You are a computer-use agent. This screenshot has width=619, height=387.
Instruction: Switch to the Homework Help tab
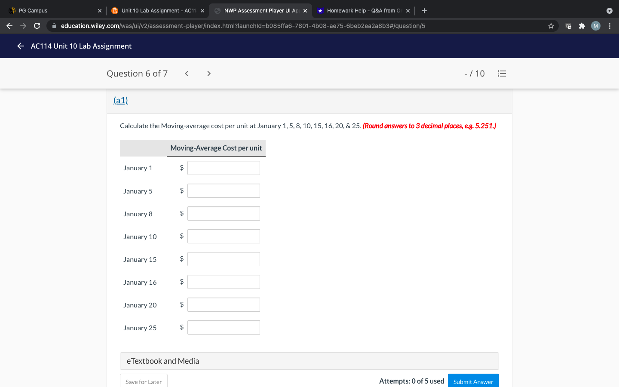[x=362, y=10]
